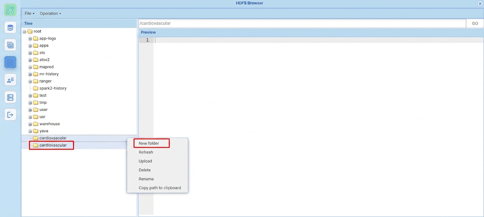Screen dimensions: 484x217
Task: Open the workflow diagram icon in sidebar
Action: click(x=10, y=10)
